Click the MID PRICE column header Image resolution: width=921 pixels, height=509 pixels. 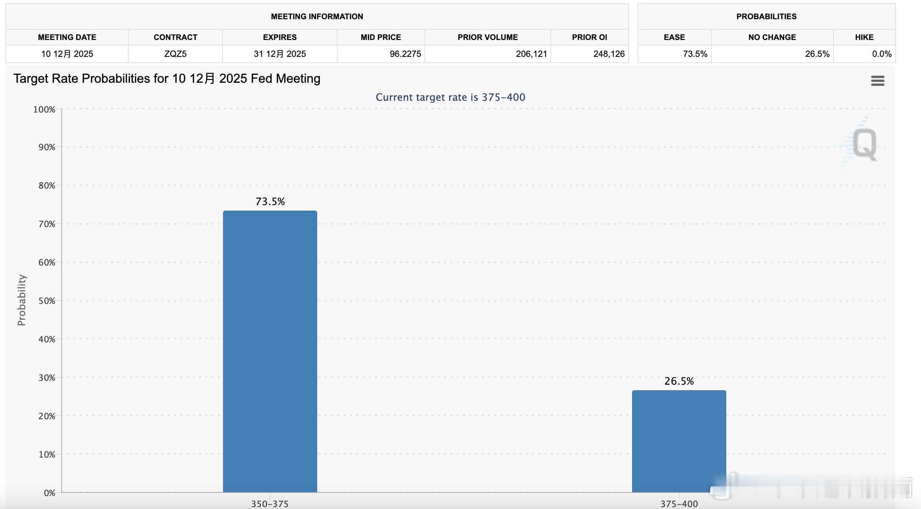coord(381,37)
